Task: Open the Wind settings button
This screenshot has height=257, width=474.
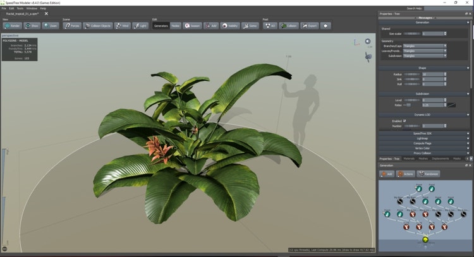Action: point(123,26)
